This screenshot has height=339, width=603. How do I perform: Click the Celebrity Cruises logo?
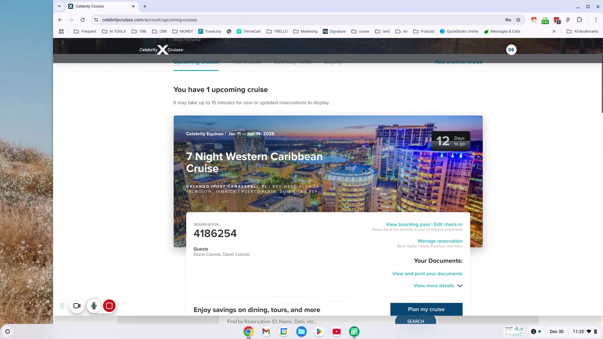pyautogui.click(x=162, y=50)
